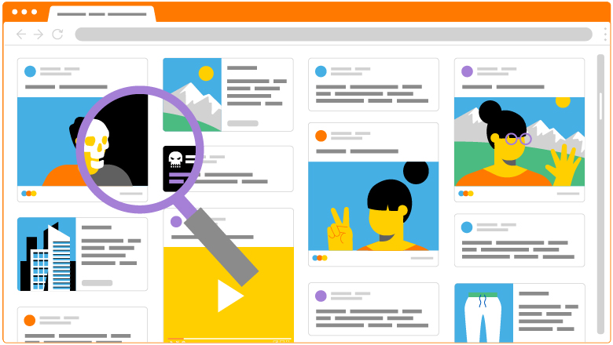Click the reaction icons under the peace-sign photo
This screenshot has width=613, height=345.
pyautogui.click(x=319, y=257)
